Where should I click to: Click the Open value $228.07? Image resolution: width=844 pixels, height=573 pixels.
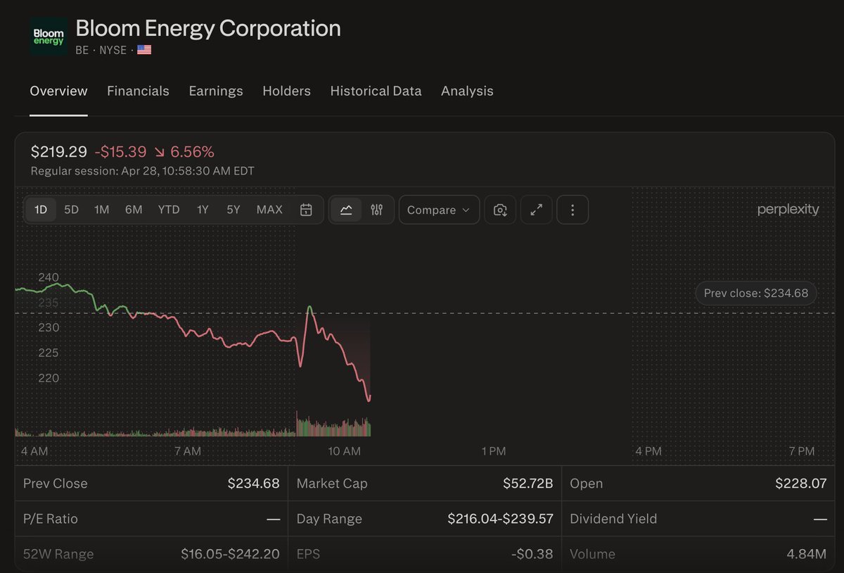pyautogui.click(x=801, y=484)
